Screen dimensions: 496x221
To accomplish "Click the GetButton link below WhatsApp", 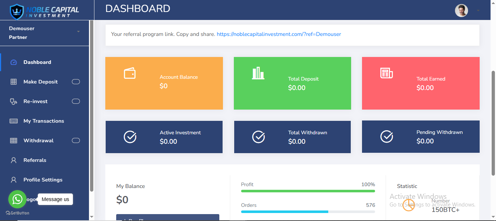I will pyautogui.click(x=17, y=213).
